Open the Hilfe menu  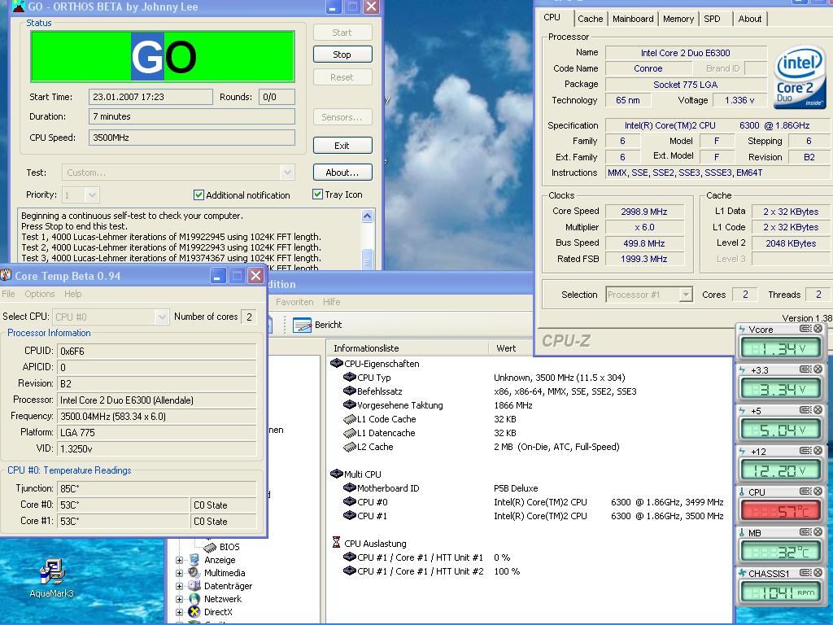point(332,302)
